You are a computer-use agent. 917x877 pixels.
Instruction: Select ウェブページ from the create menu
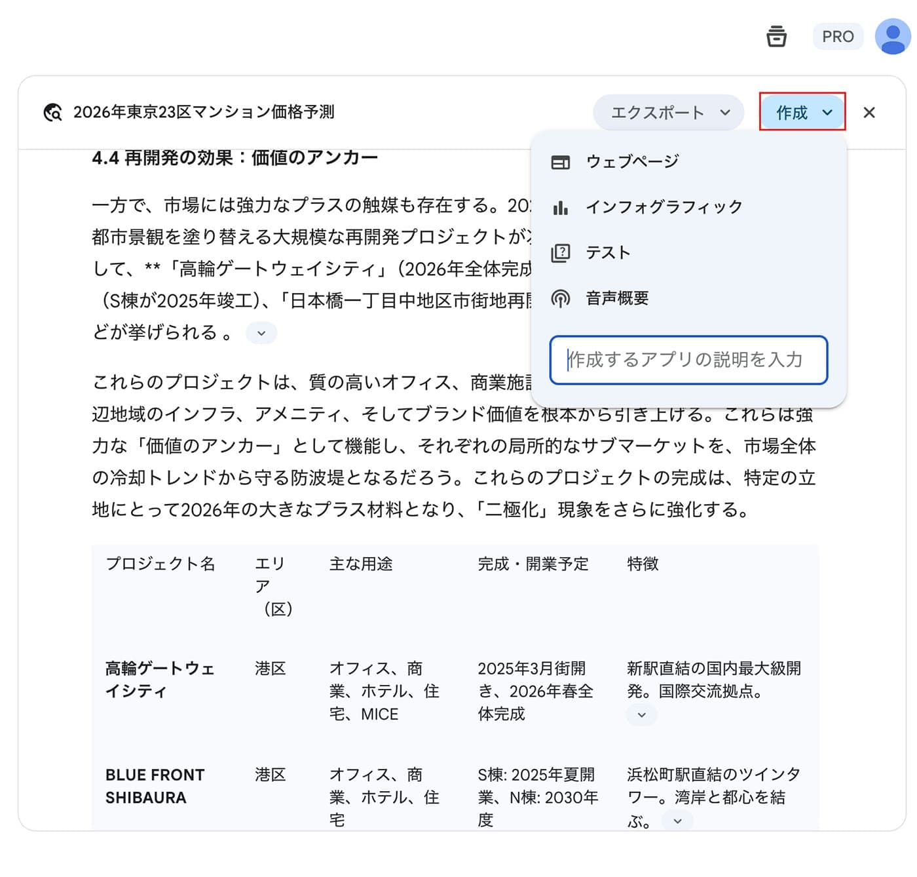coord(688,161)
